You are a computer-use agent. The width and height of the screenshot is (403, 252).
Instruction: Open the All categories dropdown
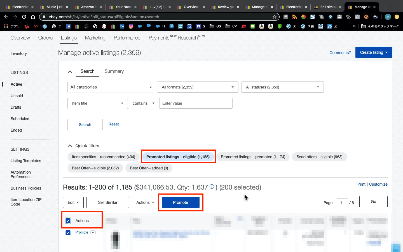(x=111, y=87)
